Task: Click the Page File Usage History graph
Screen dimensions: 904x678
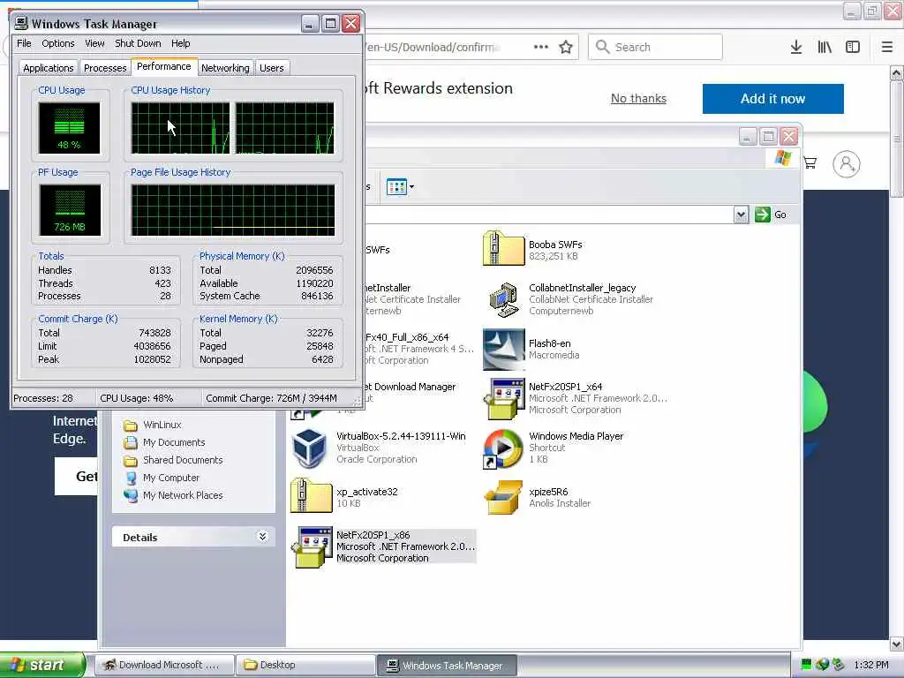Action: (233, 210)
